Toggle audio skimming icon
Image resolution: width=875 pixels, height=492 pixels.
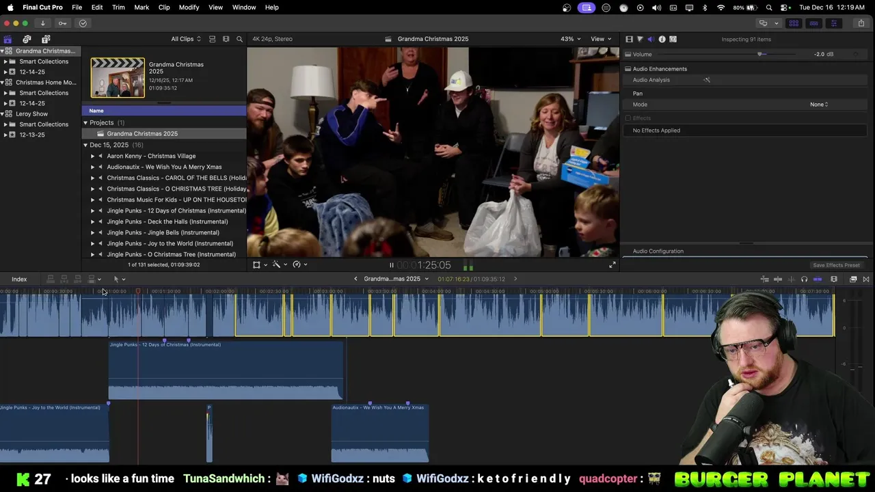[x=791, y=279]
